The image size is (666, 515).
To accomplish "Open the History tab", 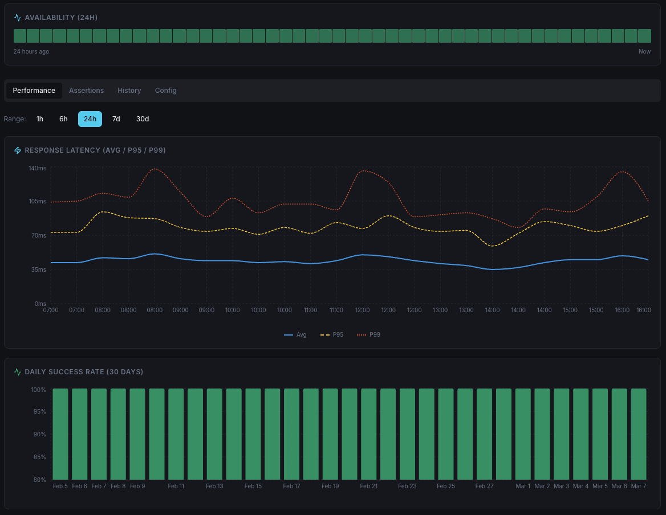I will click(129, 90).
